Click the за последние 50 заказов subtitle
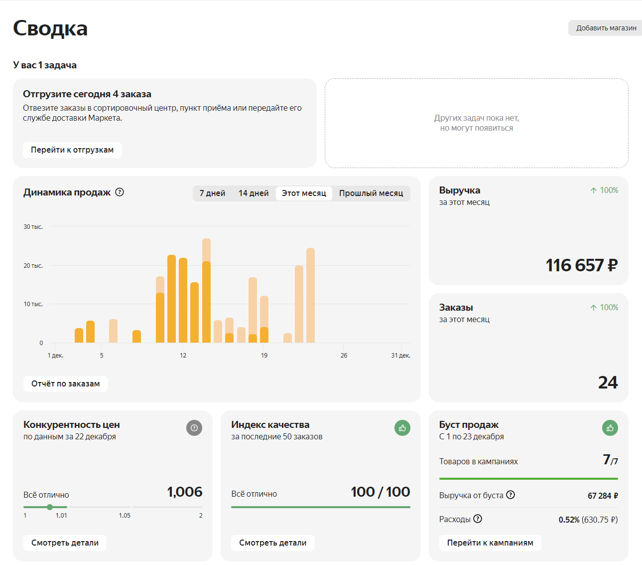This screenshot has width=642, height=565. (277, 437)
